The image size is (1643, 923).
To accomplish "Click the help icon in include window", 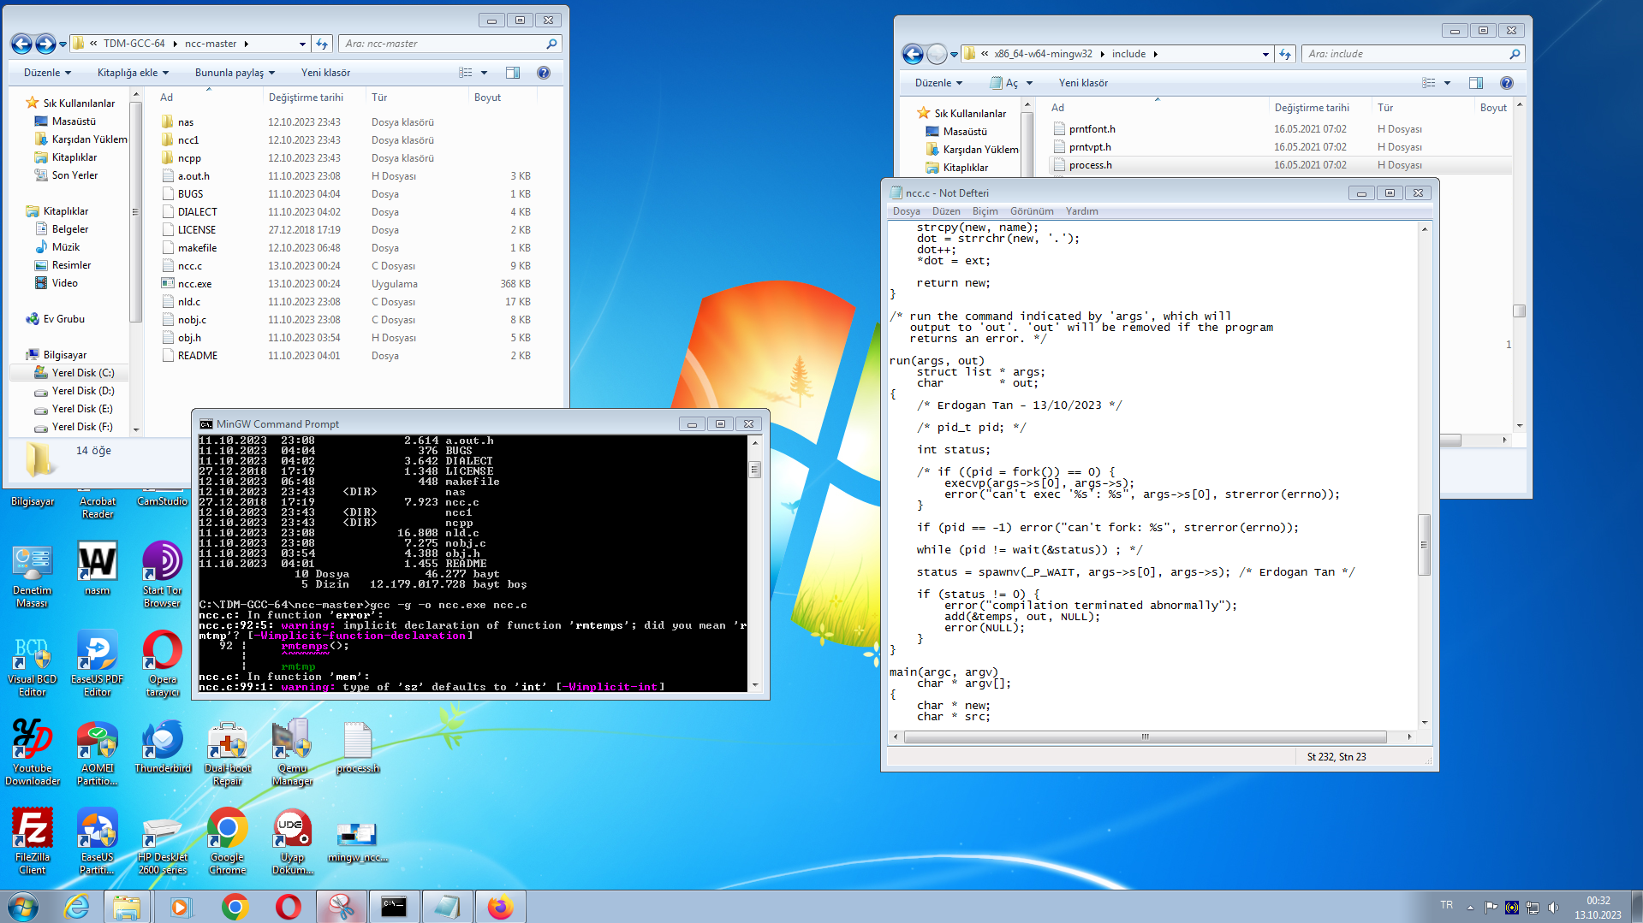I will pos(1506,83).
